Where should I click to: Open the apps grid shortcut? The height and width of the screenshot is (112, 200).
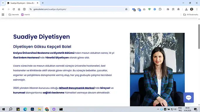click(3, 15)
